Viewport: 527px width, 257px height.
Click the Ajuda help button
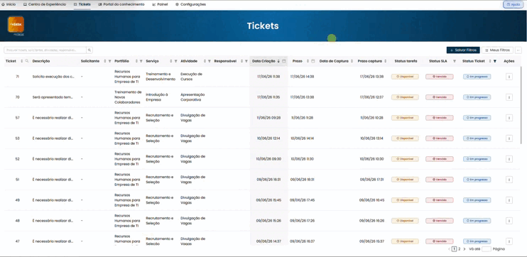[x=514, y=4]
